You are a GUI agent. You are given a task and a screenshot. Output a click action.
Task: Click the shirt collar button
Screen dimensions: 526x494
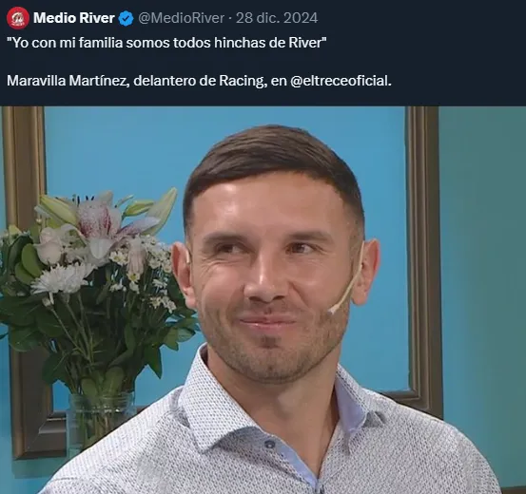coord(269,445)
